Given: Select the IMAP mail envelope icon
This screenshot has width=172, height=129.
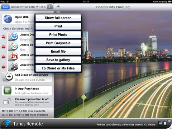Looking at the screenshot, I should [14, 66].
